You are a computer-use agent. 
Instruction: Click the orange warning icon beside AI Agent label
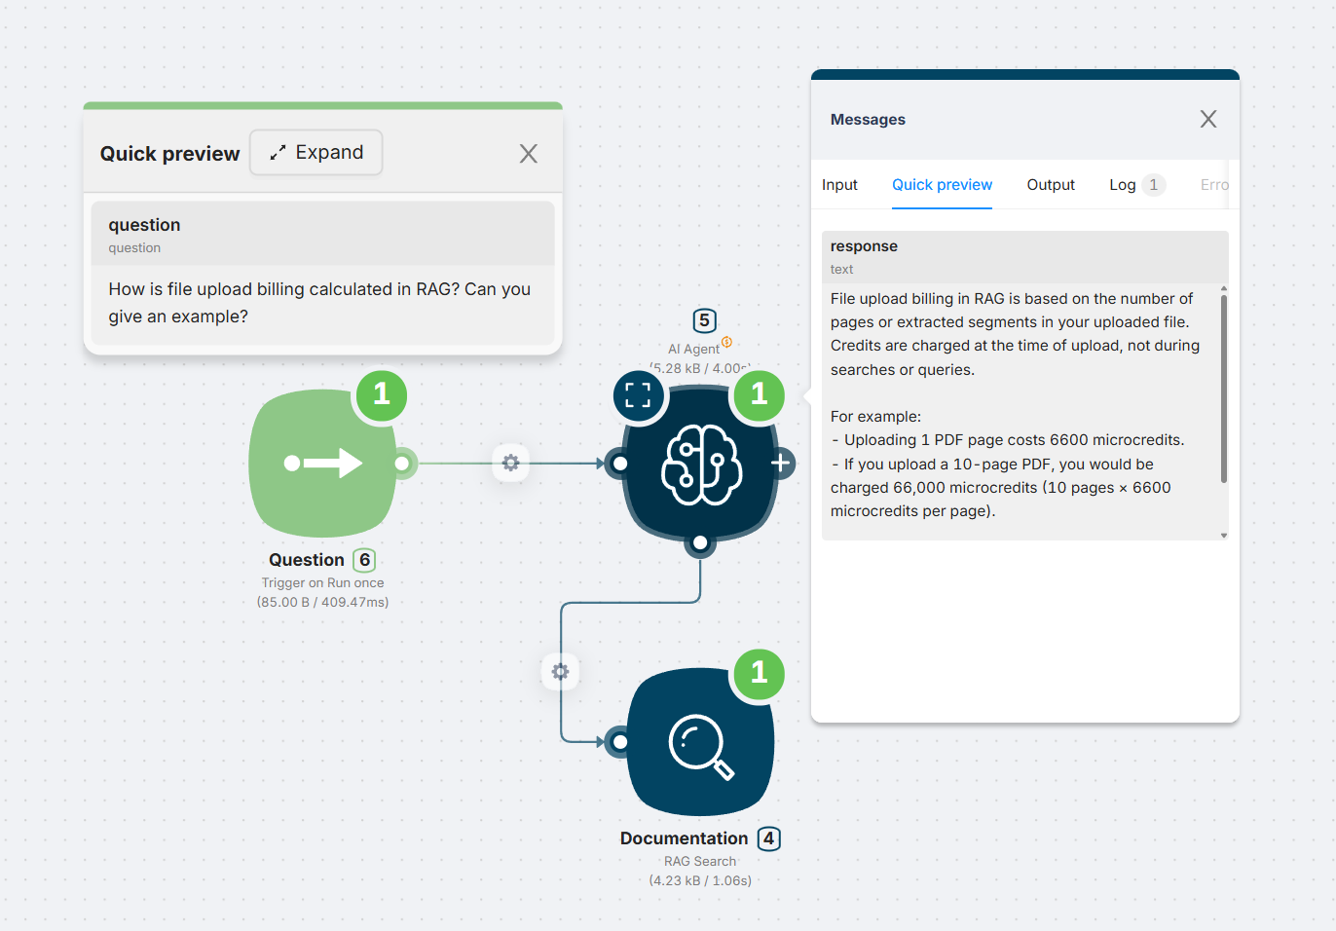pos(726,342)
